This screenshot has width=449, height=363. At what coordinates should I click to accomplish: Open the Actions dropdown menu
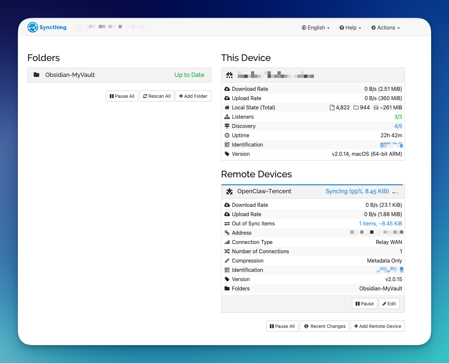point(385,28)
